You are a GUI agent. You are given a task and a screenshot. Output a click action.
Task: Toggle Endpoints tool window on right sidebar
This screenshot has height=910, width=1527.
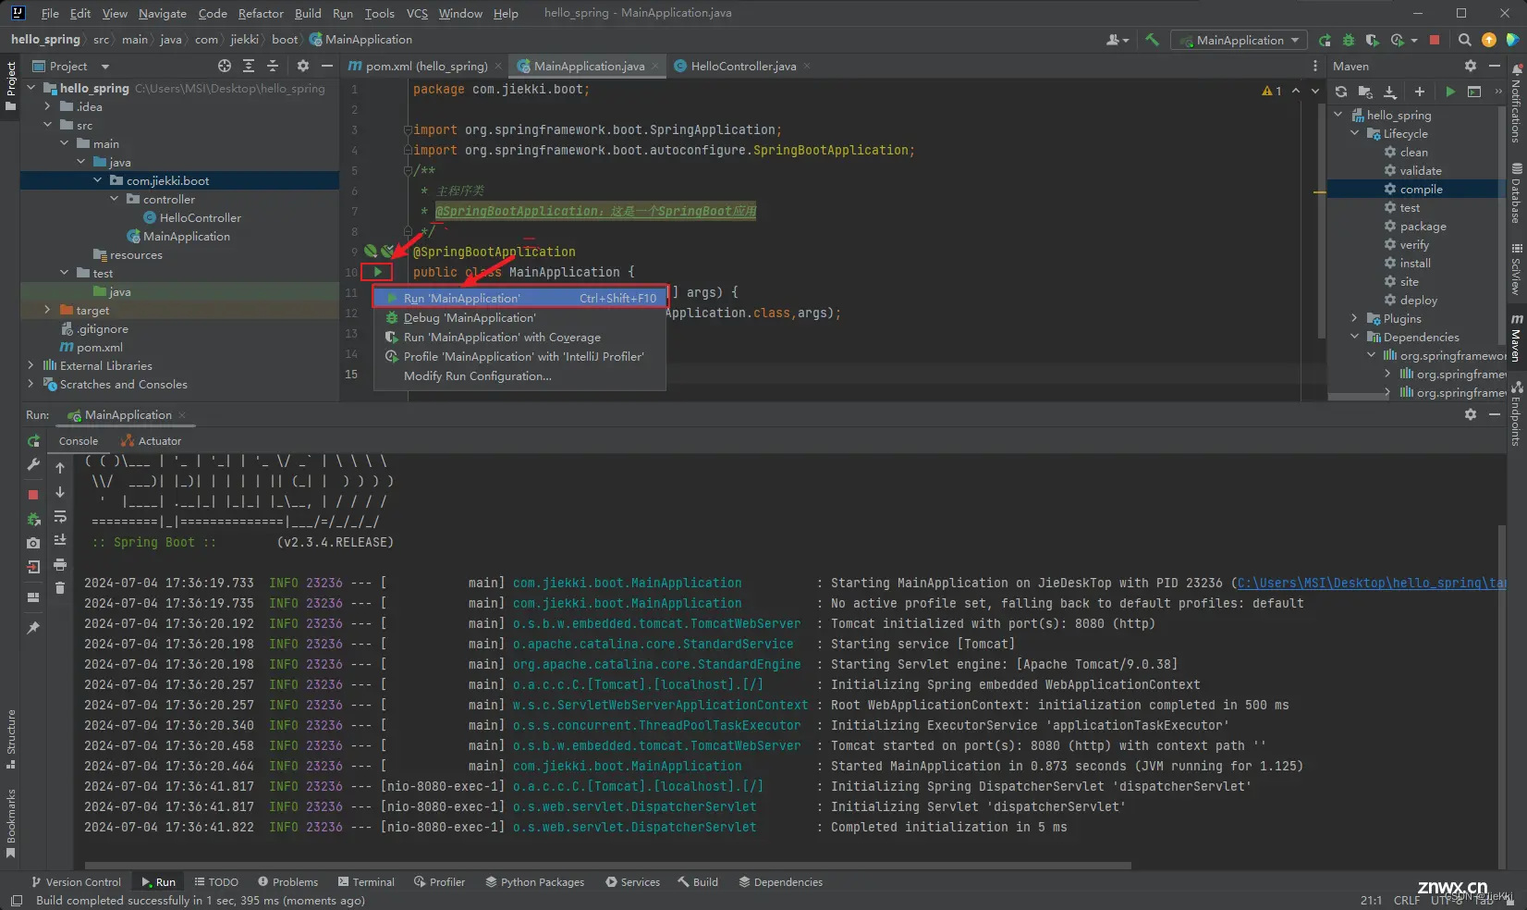pyautogui.click(x=1516, y=412)
